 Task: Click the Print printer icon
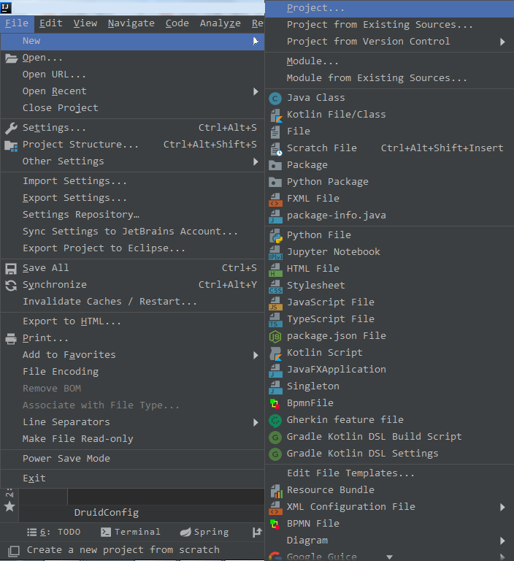pyautogui.click(x=11, y=338)
